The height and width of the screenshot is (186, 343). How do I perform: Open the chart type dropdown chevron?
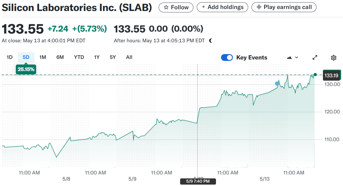pyautogui.click(x=296, y=57)
